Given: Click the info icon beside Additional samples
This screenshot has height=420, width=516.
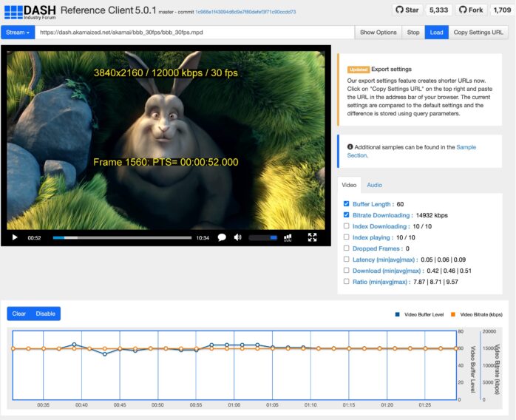Looking at the screenshot, I should (x=350, y=147).
